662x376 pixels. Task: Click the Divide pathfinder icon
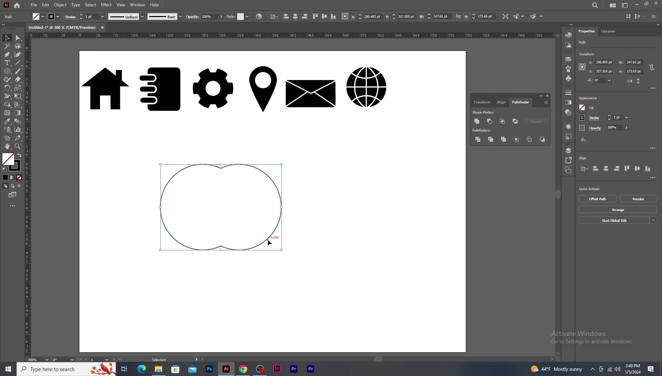tap(478, 139)
